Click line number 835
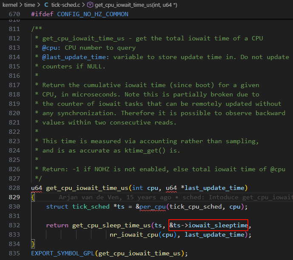293x260 pixels. (14, 253)
